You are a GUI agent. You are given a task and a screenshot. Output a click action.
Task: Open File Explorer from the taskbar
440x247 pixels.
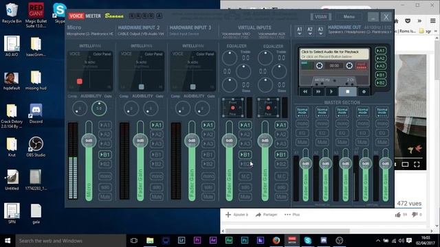[x=150, y=241]
